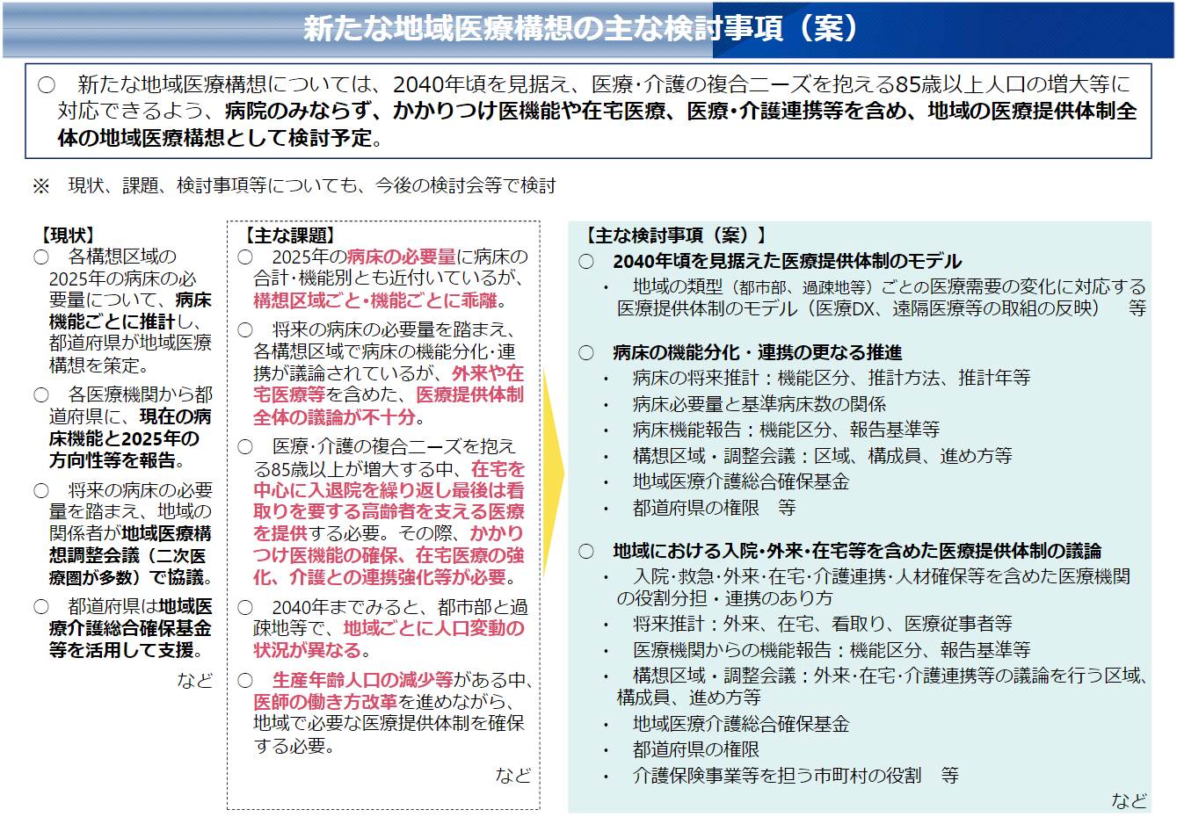1177x817 pixels.
Task: Select the heading 【現状】
Action: click(x=66, y=235)
